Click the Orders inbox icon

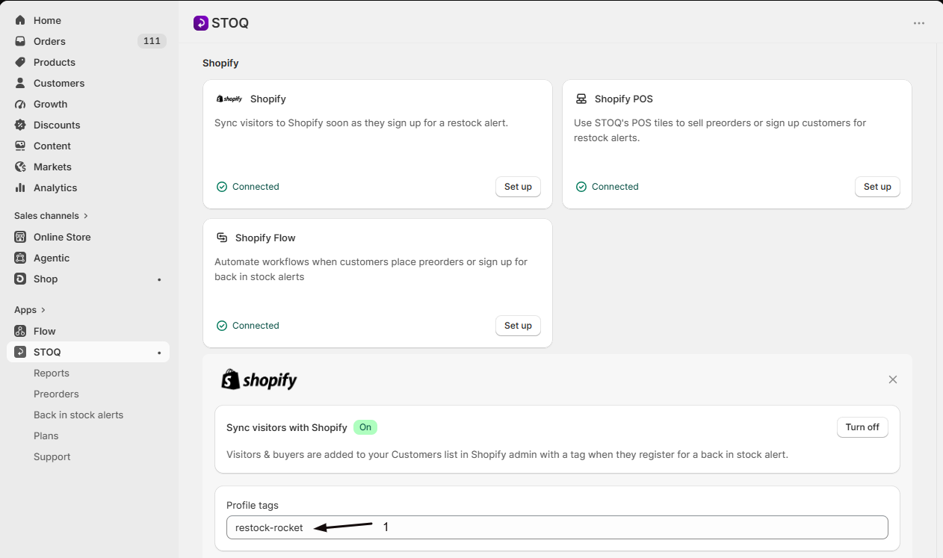point(20,41)
